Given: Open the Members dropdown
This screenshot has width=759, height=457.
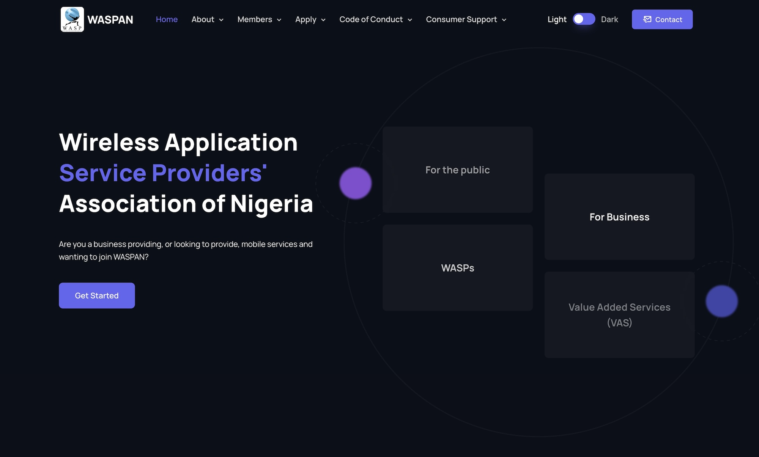Looking at the screenshot, I should click(x=259, y=19).
